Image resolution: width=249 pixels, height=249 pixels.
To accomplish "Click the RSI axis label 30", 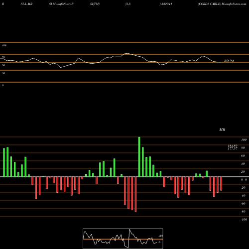I will point(3,73).
